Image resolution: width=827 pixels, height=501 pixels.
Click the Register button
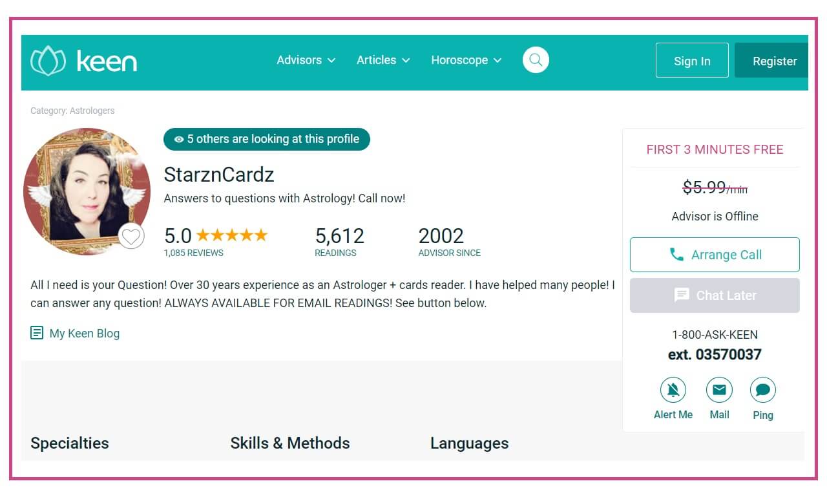point(774,61)
